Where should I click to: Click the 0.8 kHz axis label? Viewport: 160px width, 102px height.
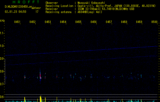point(2,71)
